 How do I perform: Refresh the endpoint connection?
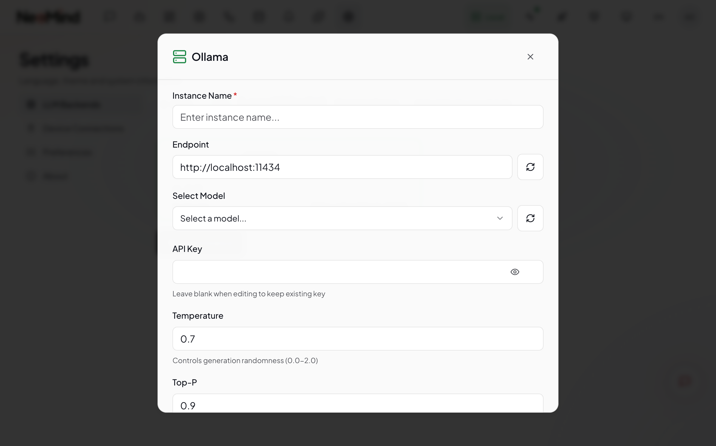coord(530,167)
